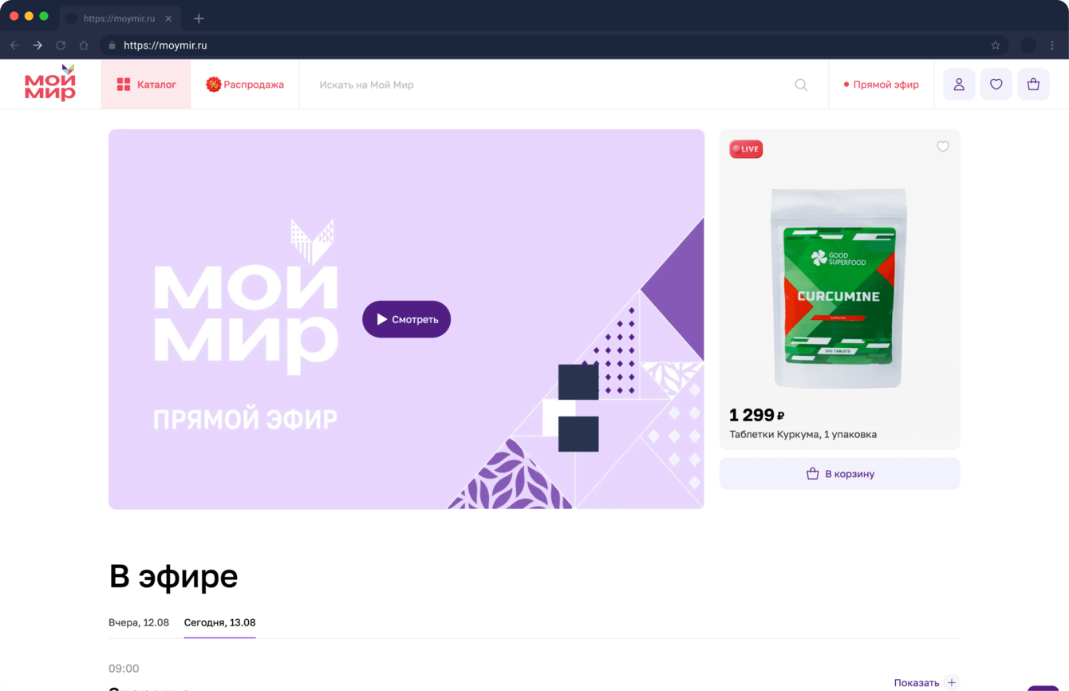The width and height of the screenshot is (1069, 691).
Task: Go back in browser history
Action: click(14, 45)
